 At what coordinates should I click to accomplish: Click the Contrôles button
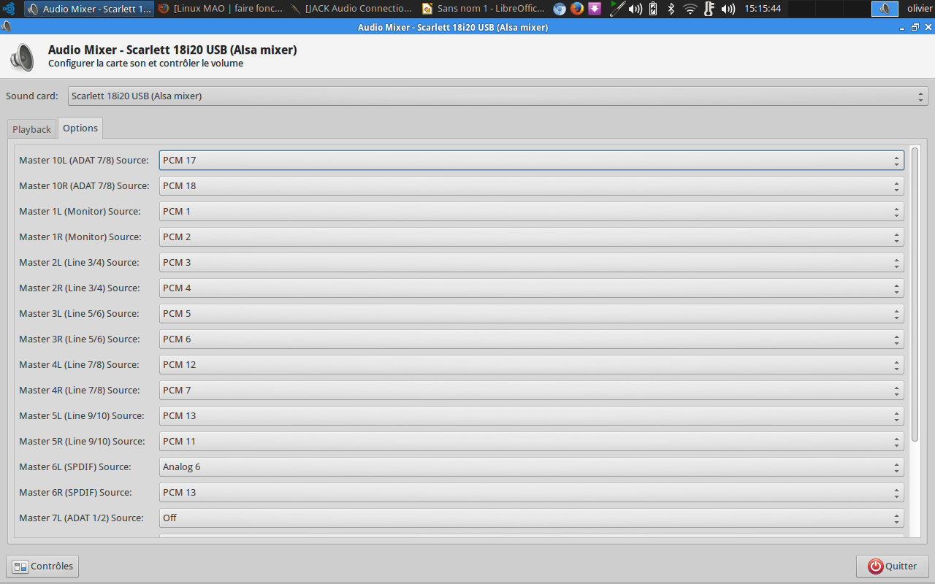(42, 566)
